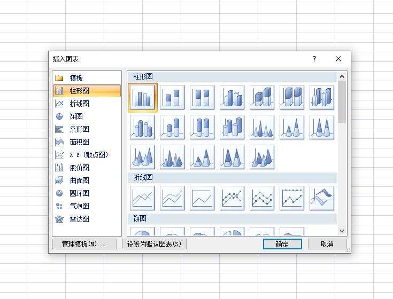The height and width of the screenshot is (299, 393).
Task: Open dialog help question mark
Action: pyautogui.click(x=314, y=59)
